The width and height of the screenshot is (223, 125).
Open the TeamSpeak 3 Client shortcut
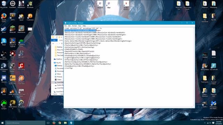pyautogui.click(x=4, y=67)
